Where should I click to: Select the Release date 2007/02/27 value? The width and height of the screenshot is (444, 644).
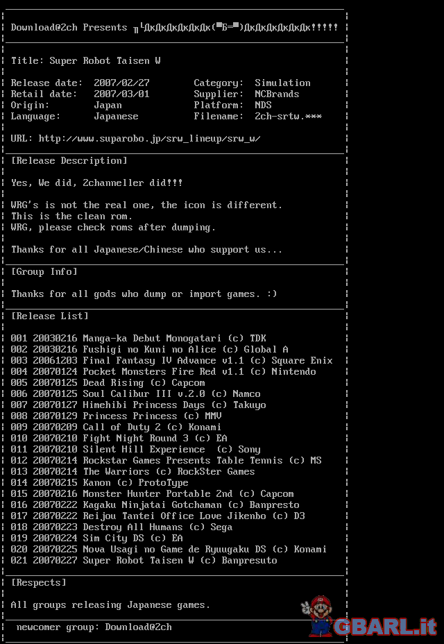121,83
